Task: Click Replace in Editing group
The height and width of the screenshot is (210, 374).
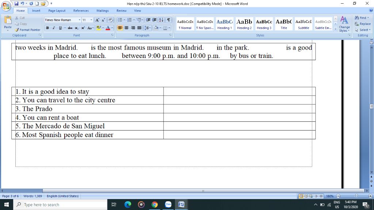Action: tap(363, 24)
